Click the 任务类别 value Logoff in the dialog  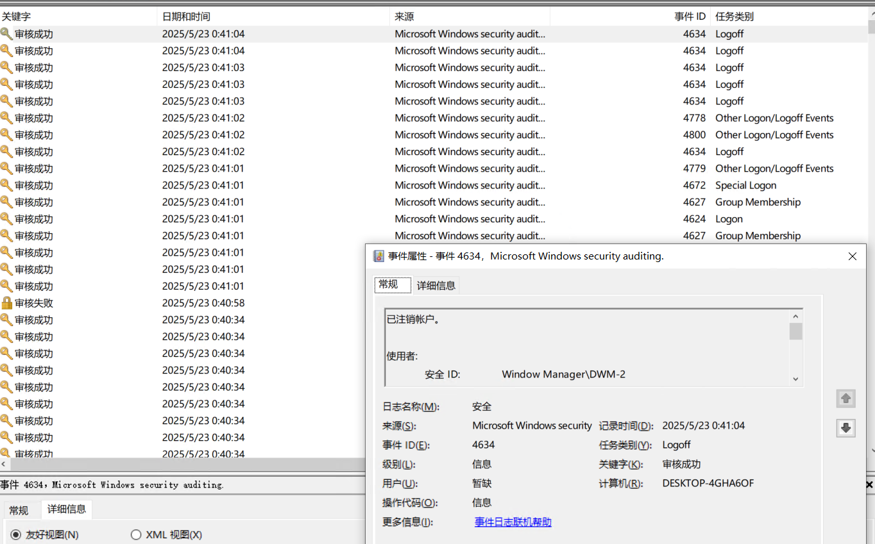coord(677,445)
